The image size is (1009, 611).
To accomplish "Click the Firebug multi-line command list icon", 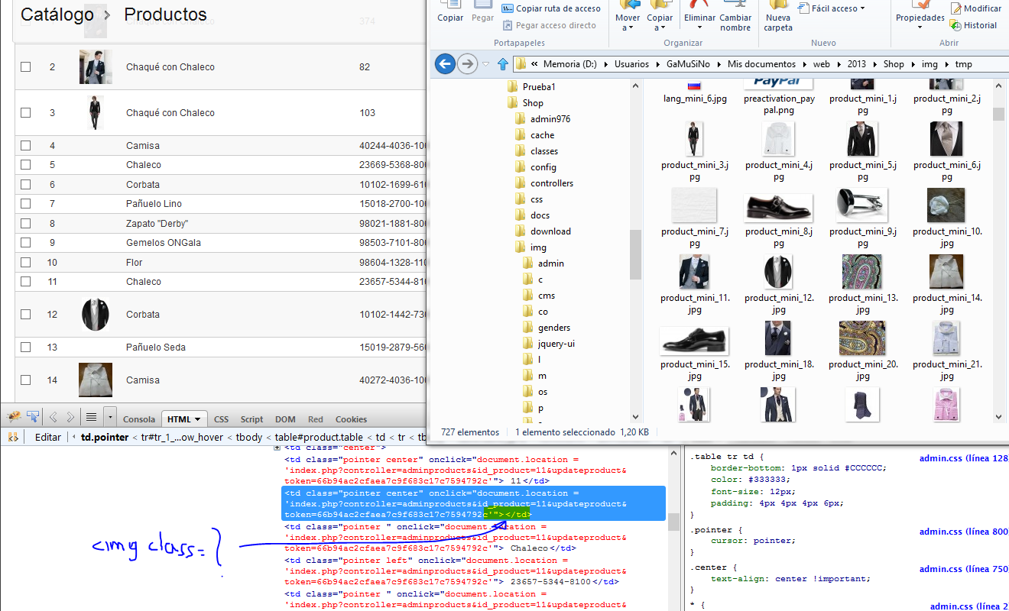I will pyautogui.click(x=91, y=417).
